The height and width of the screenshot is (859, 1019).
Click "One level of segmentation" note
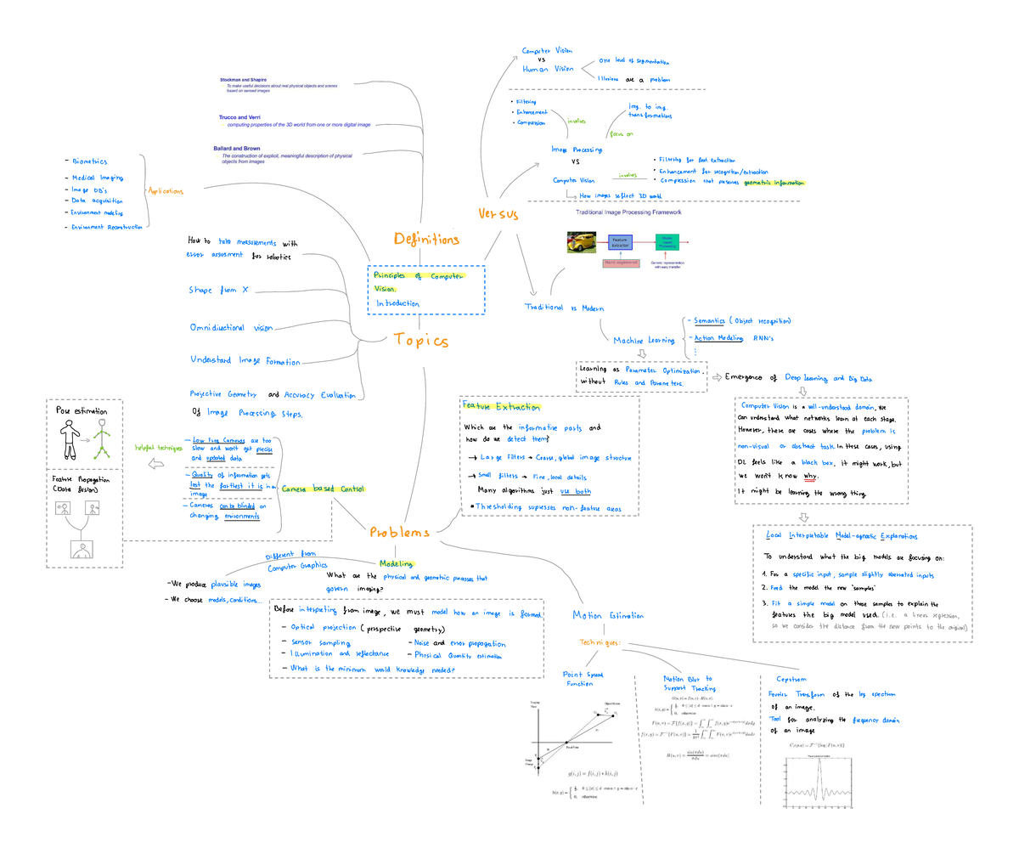coord(633,61)
